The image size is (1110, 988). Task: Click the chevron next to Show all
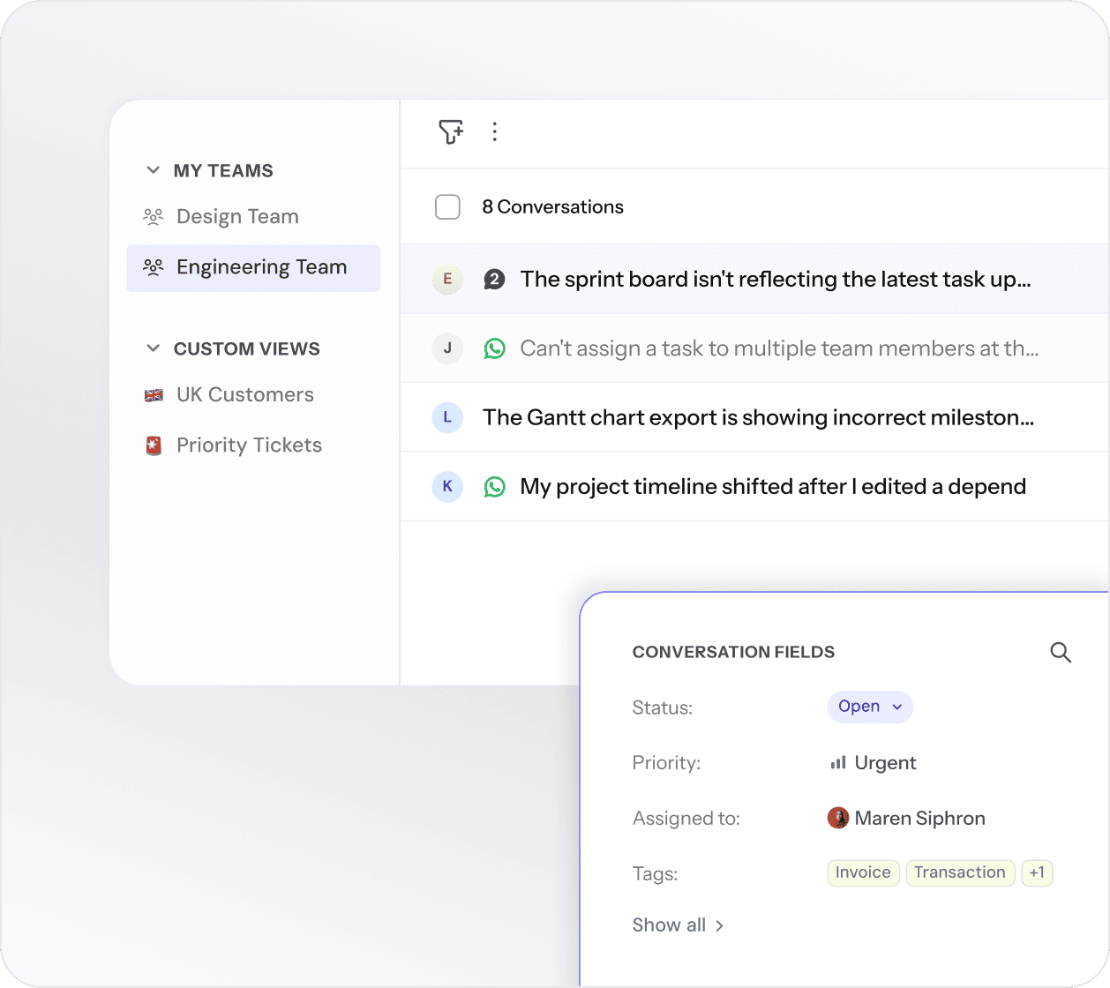coord(720,925)
